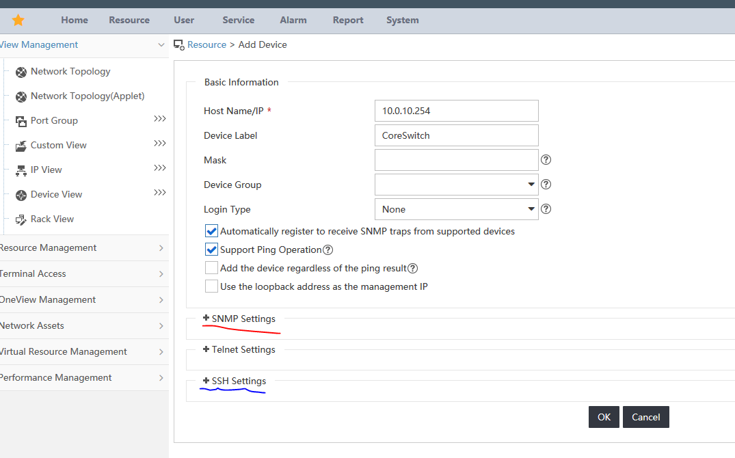
Task: Click the Rack View icon
Action: [21, 219]
